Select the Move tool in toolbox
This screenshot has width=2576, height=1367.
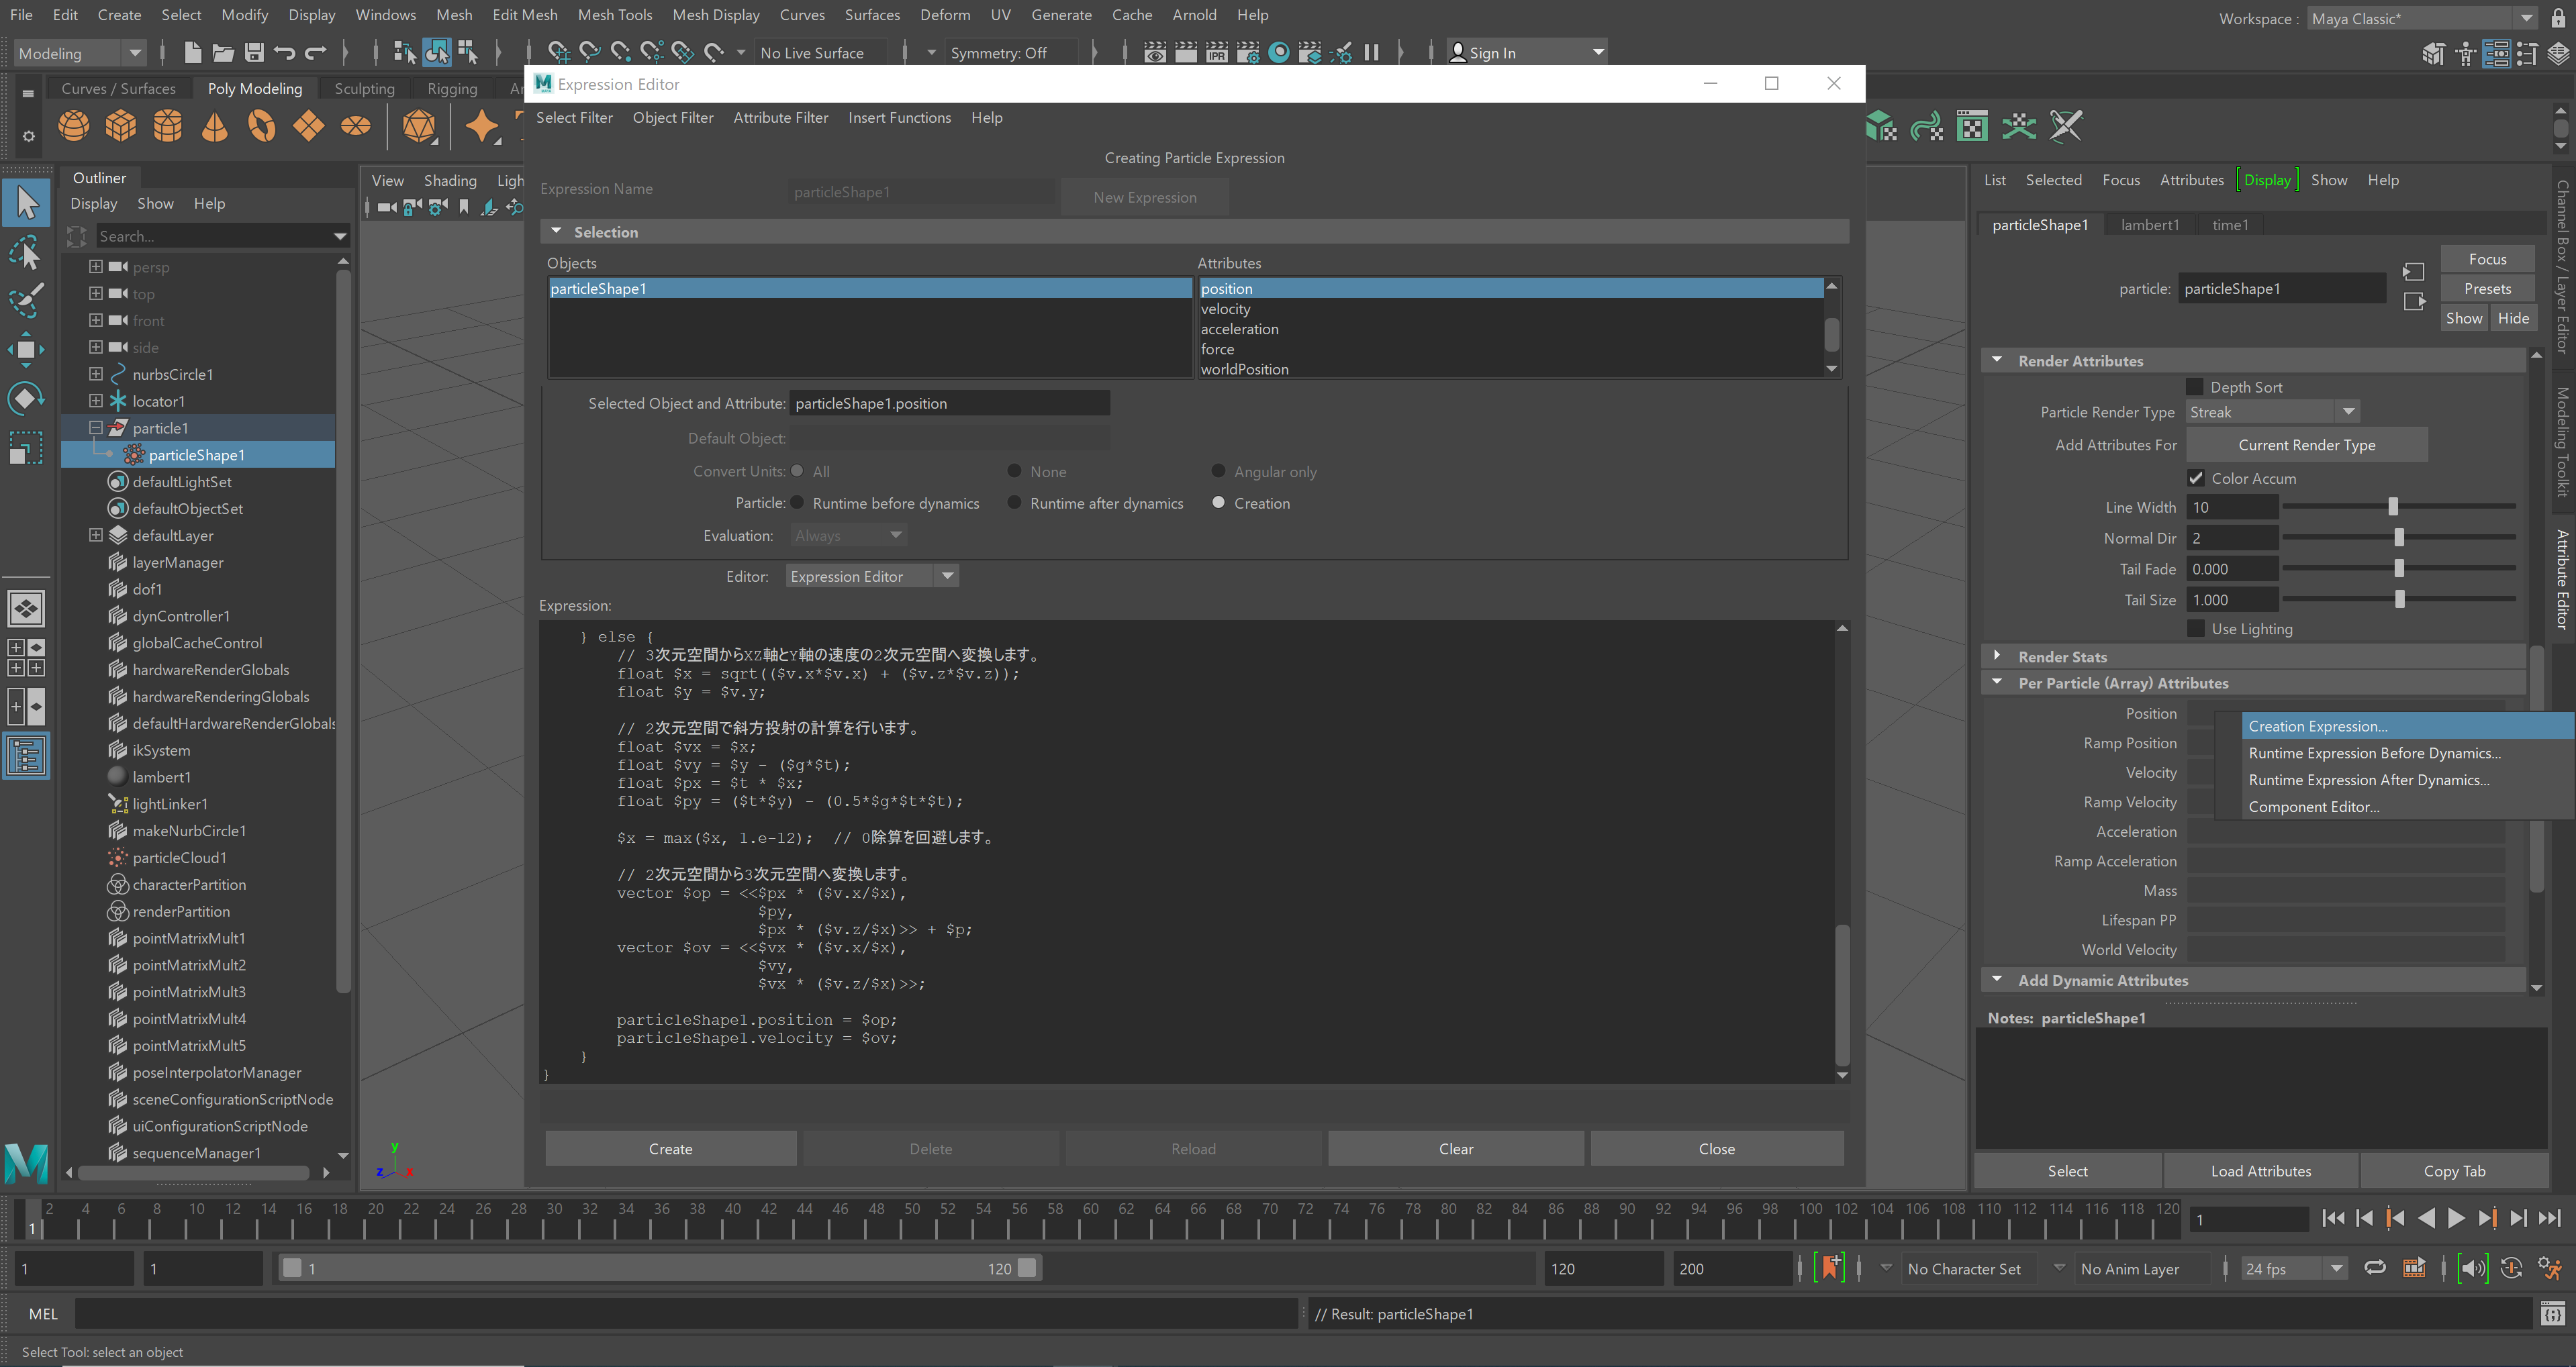pos(26,349)
